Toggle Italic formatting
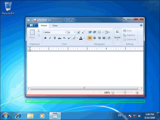Screen dimensions: 160x120 (50, 38)
